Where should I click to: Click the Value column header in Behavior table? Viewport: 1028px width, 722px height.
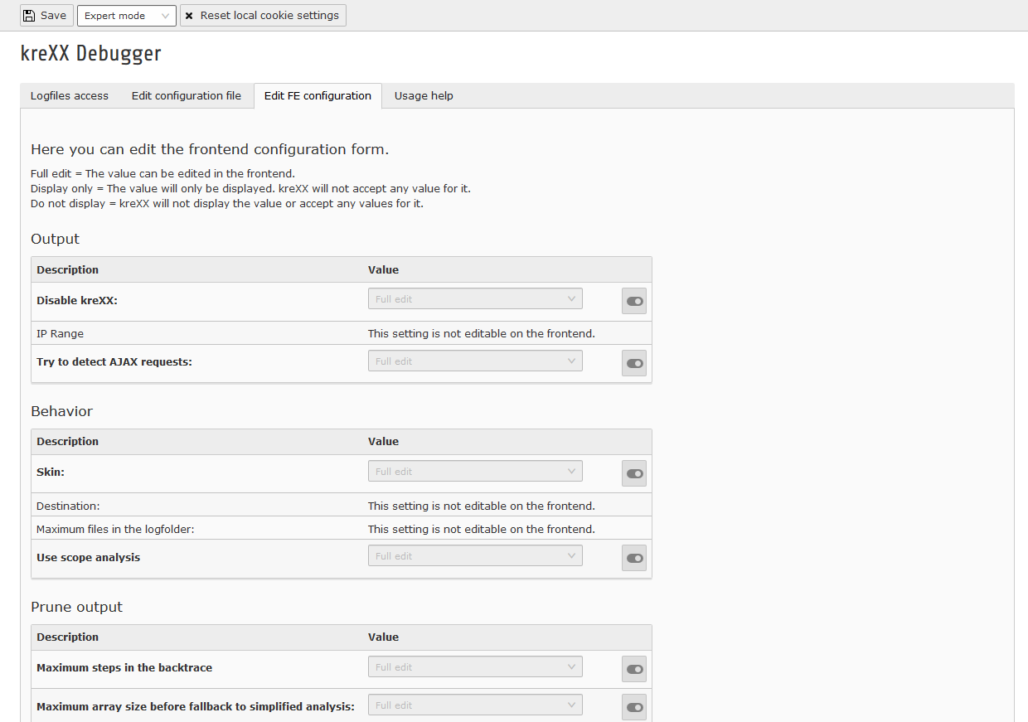[x=384, y=441]
